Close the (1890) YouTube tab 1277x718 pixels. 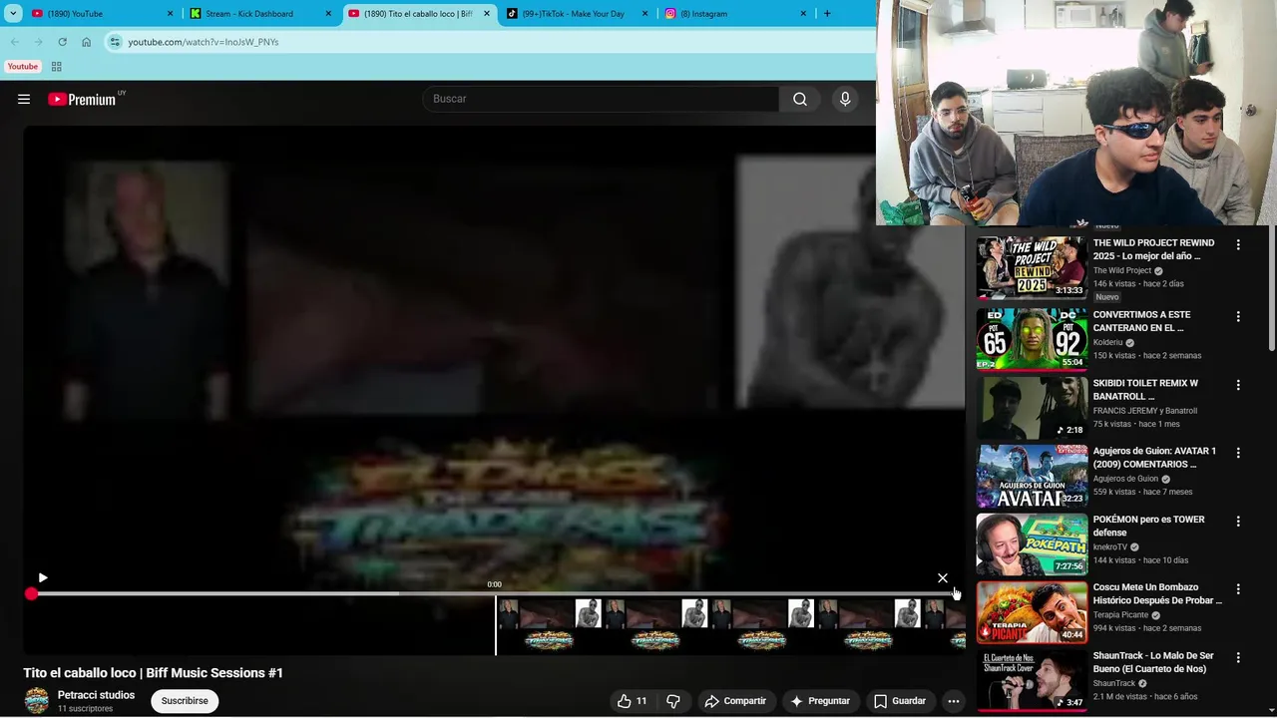click(170, 14)
